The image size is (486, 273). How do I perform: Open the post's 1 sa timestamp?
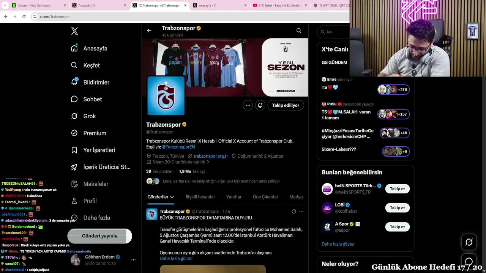click(x=226, y=212)
